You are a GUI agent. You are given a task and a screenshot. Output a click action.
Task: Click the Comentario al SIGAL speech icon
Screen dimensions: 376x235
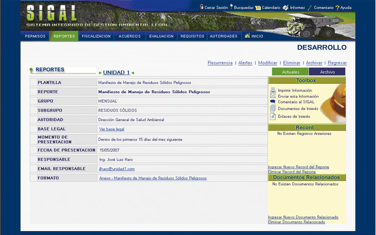(273, 102)
